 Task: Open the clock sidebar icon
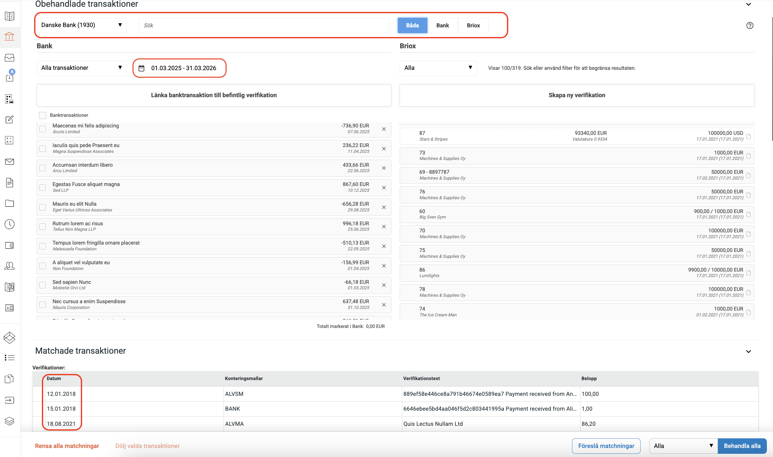(x=9, y=224)
